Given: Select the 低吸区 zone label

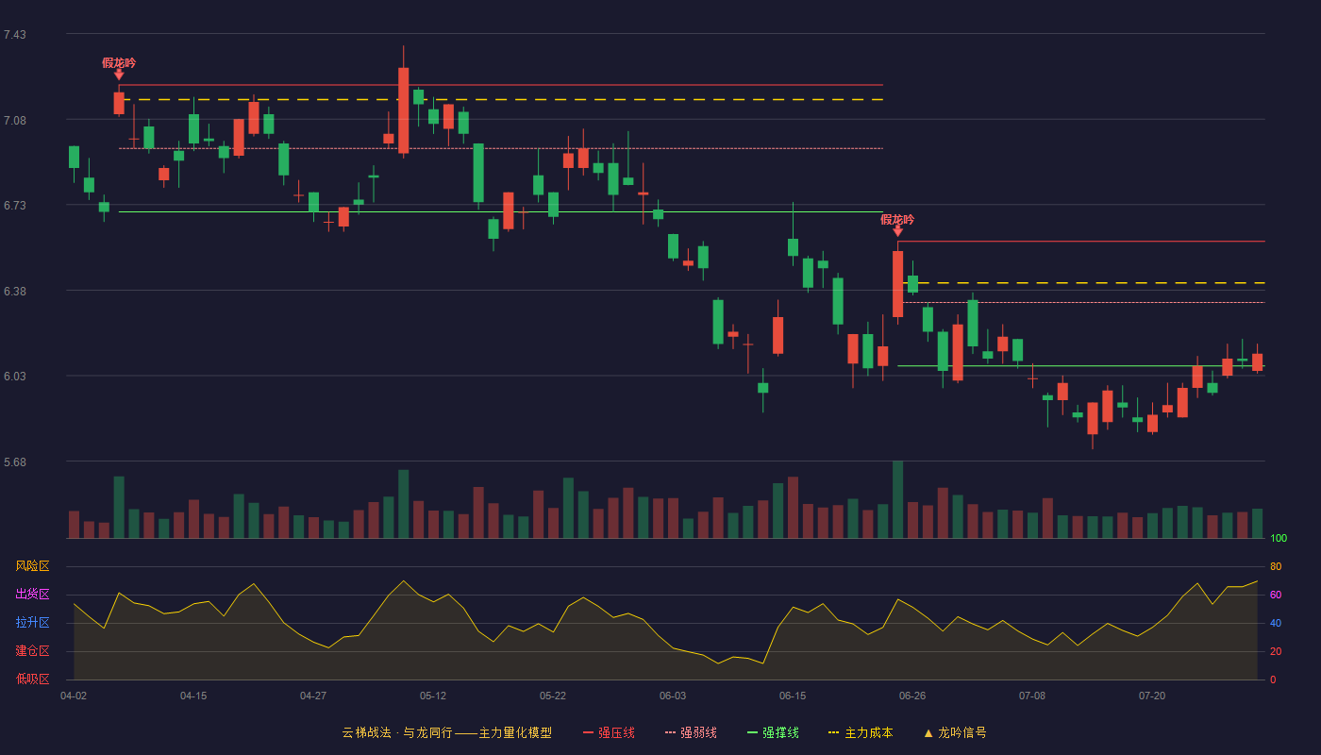Looking at the screenshot, I should click(x=32, y=679).
